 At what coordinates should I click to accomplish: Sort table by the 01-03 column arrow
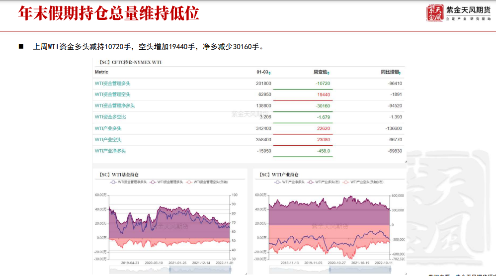coord(269,73)
